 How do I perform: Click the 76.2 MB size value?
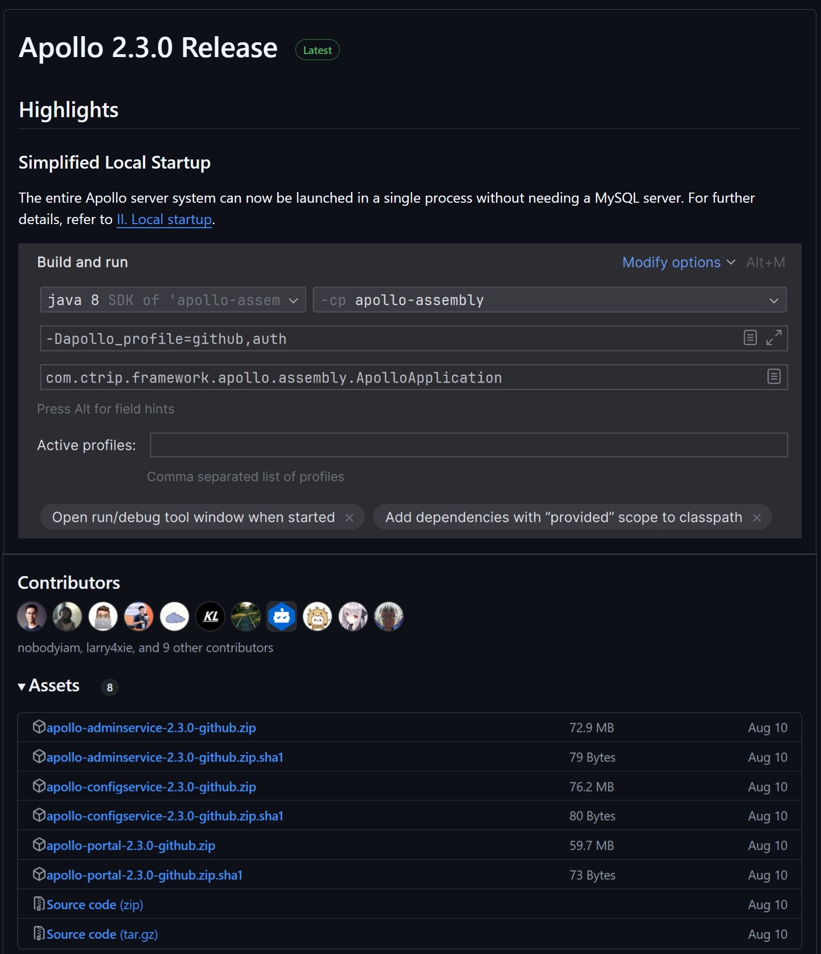click(x=591, y=787)
